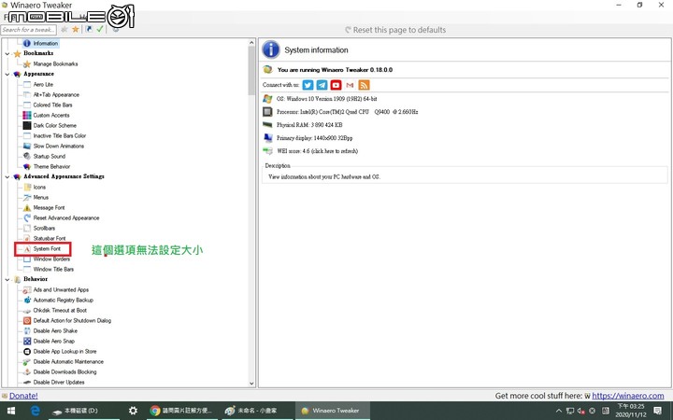This screenshot has height=420, width=673.
Task: Click the tree panel scroll down arrow
Action: pos(252,384)
